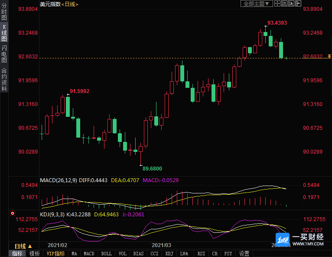Click the left axis 93.8904 price label
Viewport: 332px width, 257px height.
(x=28, y=9)
